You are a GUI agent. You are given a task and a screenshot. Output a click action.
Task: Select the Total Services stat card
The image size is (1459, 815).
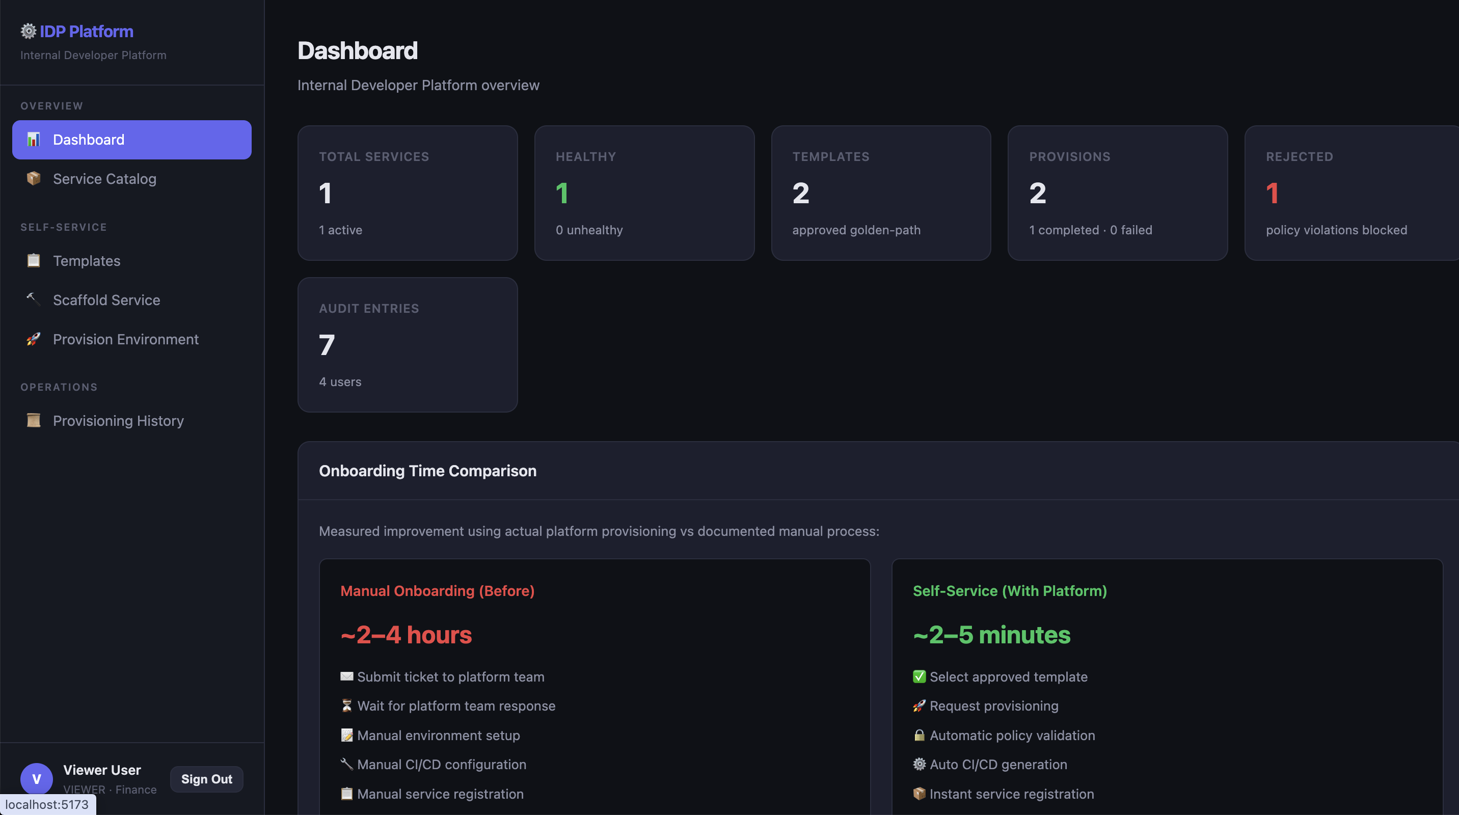click(x=408, y=193)
